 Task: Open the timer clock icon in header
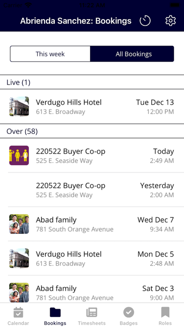click(145, 21)
